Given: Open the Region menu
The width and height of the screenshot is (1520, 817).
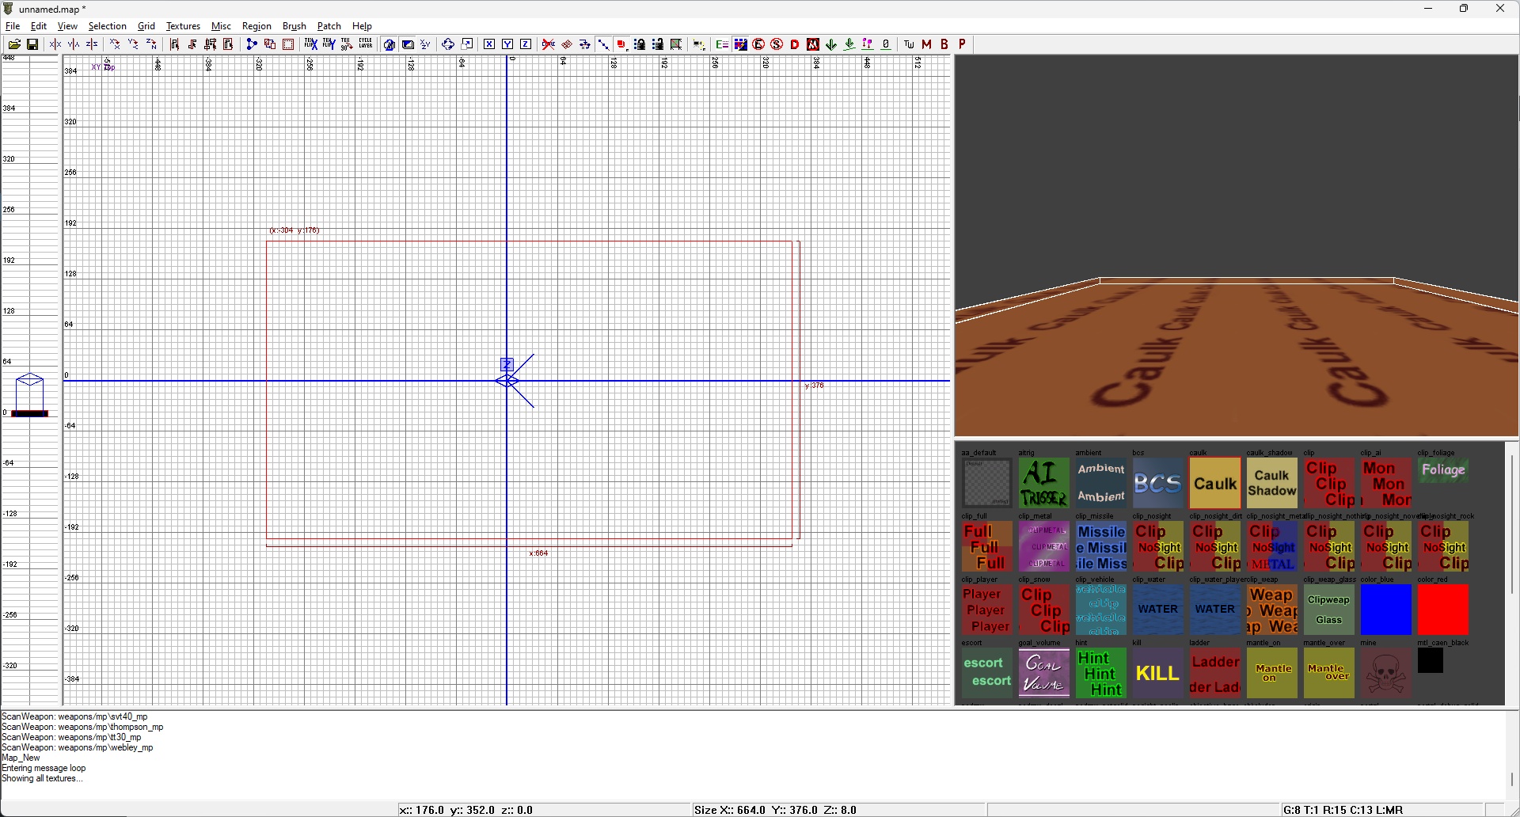Looking at the screenshot, I should click(x=256, y=26).
